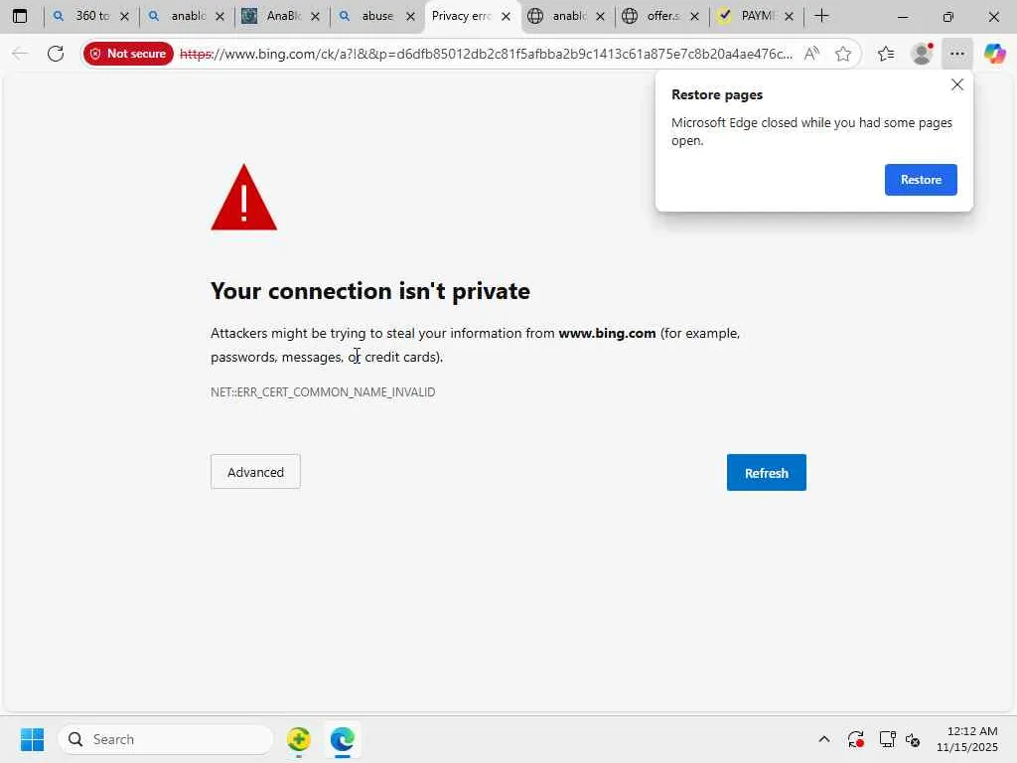Image resolution: width=1017 pixels, height=763 pixels.
Task: Dismiss the Restore pages popup
Action: [x=956, y=84]
